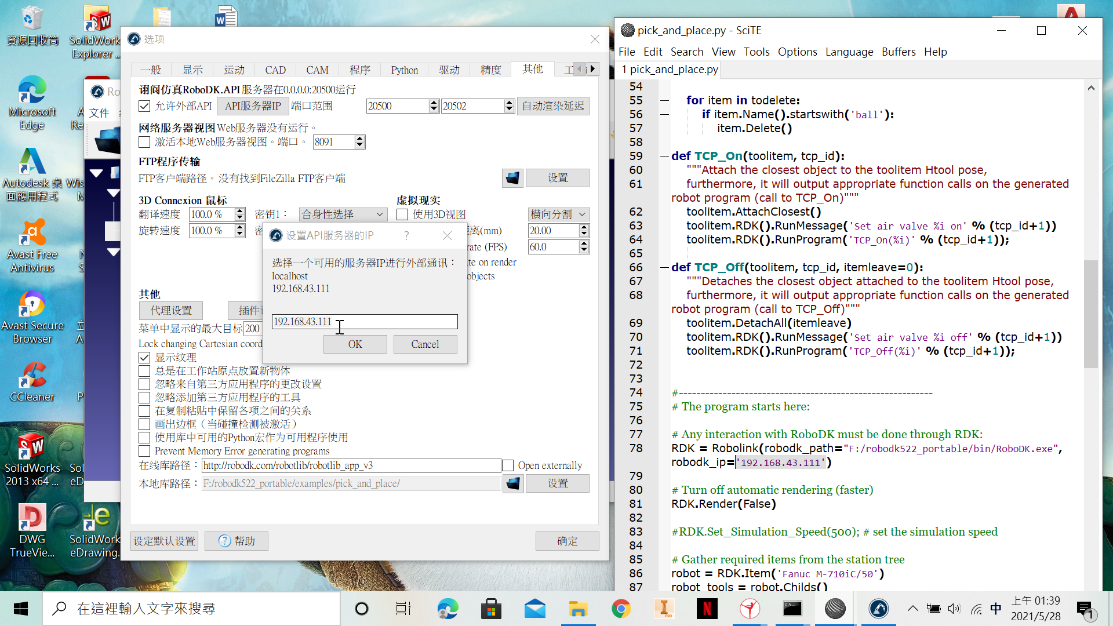Screen dimensions: 1113x626
Task: Open the DWG TrueView desktop icon
Action: click(x=32, y=531)
